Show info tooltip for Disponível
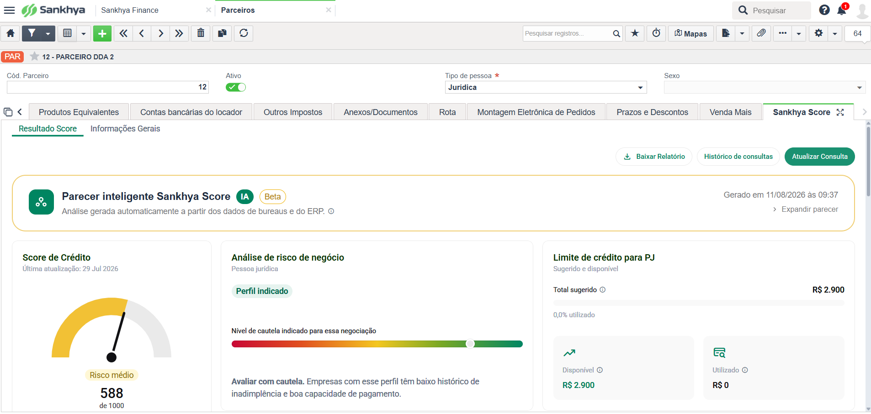The image size is (871, 414). pos(600,370)
